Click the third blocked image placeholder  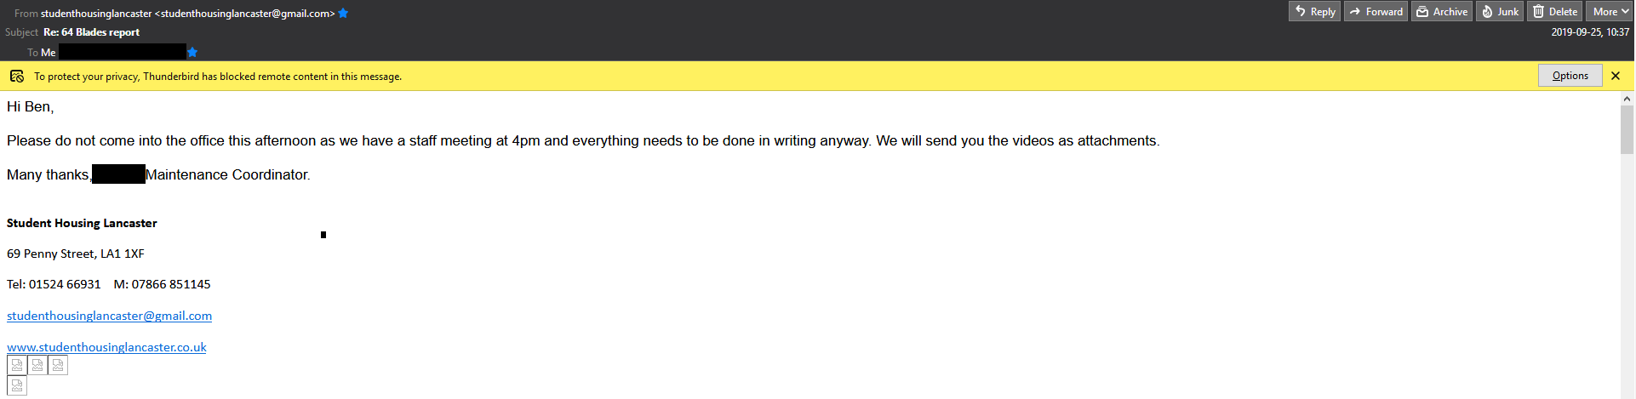[58, 365]
